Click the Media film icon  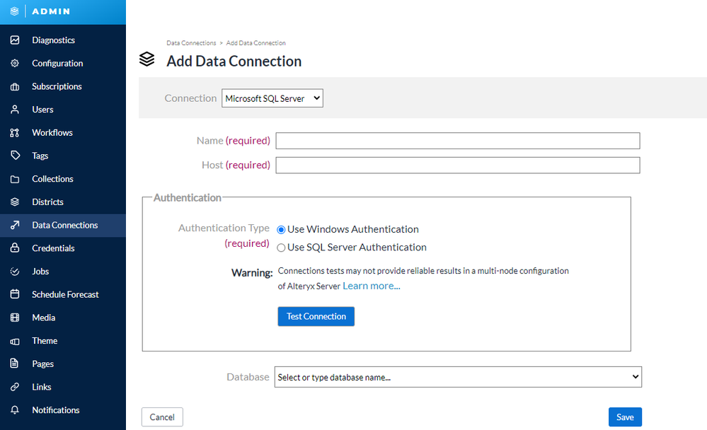pyautogui.click(x=15, y=318)
